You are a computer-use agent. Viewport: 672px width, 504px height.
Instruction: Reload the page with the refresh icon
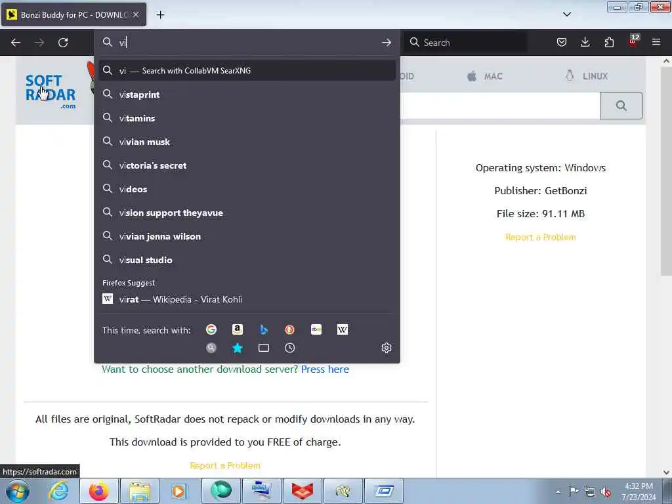63,43
